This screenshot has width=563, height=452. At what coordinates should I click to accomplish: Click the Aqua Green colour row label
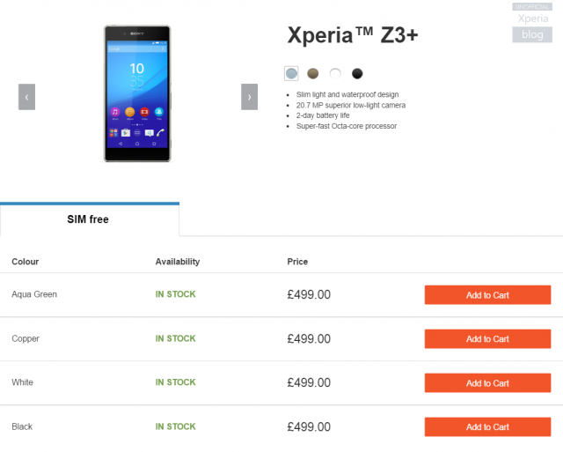pyautogui.click(x=34, y=294)
